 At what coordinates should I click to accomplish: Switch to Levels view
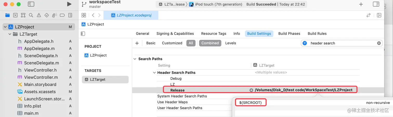click(x=231, y=43)
